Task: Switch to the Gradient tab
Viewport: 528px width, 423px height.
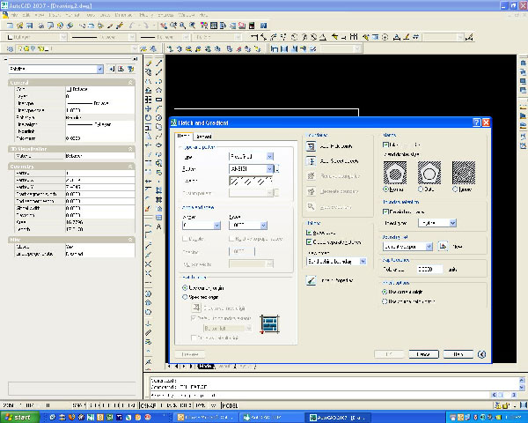Action: coord(203,137)
